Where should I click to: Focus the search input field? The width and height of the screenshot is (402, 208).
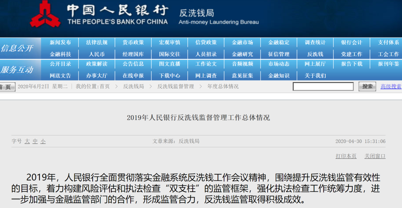click(x=323, y=87)
